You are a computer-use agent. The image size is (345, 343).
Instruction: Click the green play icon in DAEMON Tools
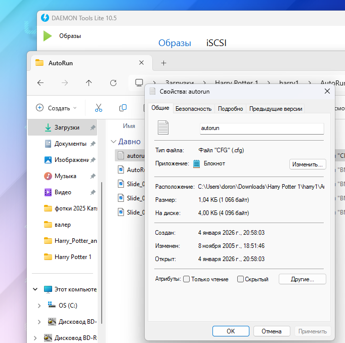[48, 36]
